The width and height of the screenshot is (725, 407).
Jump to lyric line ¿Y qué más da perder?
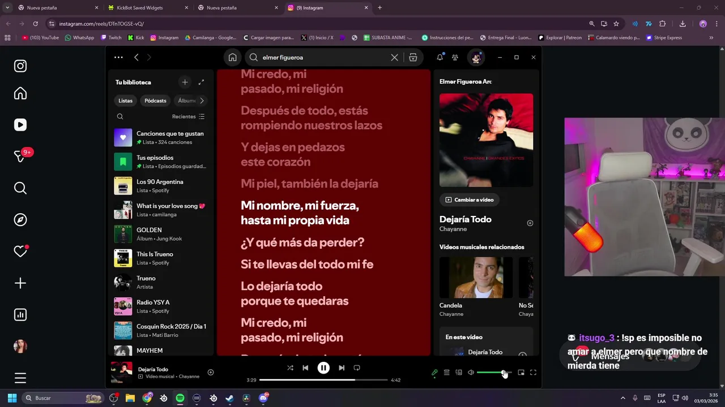point(302,243)
